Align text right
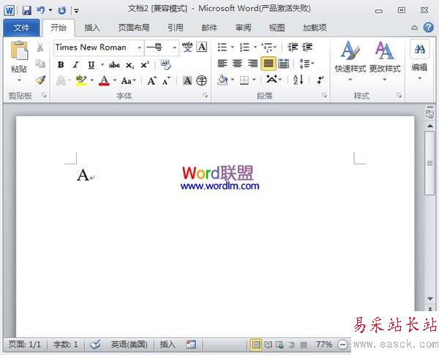The image size is (439, 355). tap(252, 64)
